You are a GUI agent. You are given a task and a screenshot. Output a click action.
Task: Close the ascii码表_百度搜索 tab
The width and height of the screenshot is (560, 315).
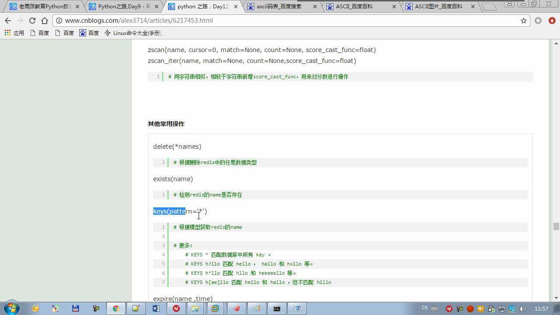315,7
